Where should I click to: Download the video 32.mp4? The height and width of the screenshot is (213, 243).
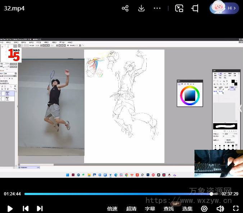click(x=141, y=8)
